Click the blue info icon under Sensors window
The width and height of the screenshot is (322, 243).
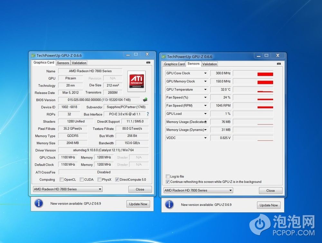click(x=169, y=205)
